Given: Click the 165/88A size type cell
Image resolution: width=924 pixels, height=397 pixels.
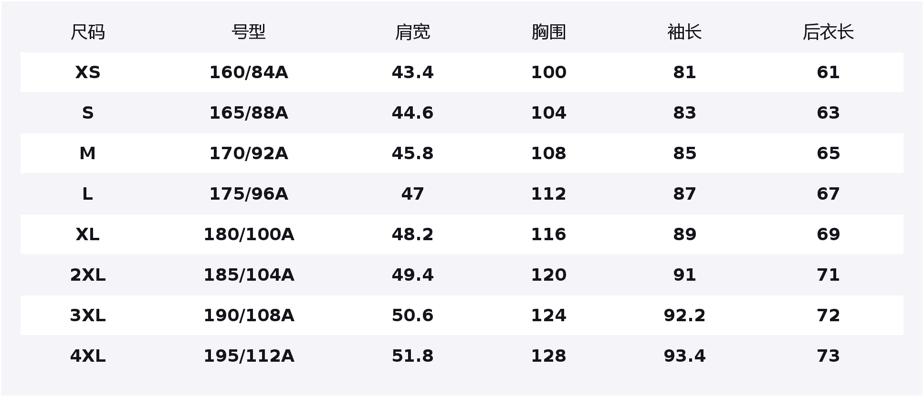Looking at the screenshot, I should coord(248,113).
